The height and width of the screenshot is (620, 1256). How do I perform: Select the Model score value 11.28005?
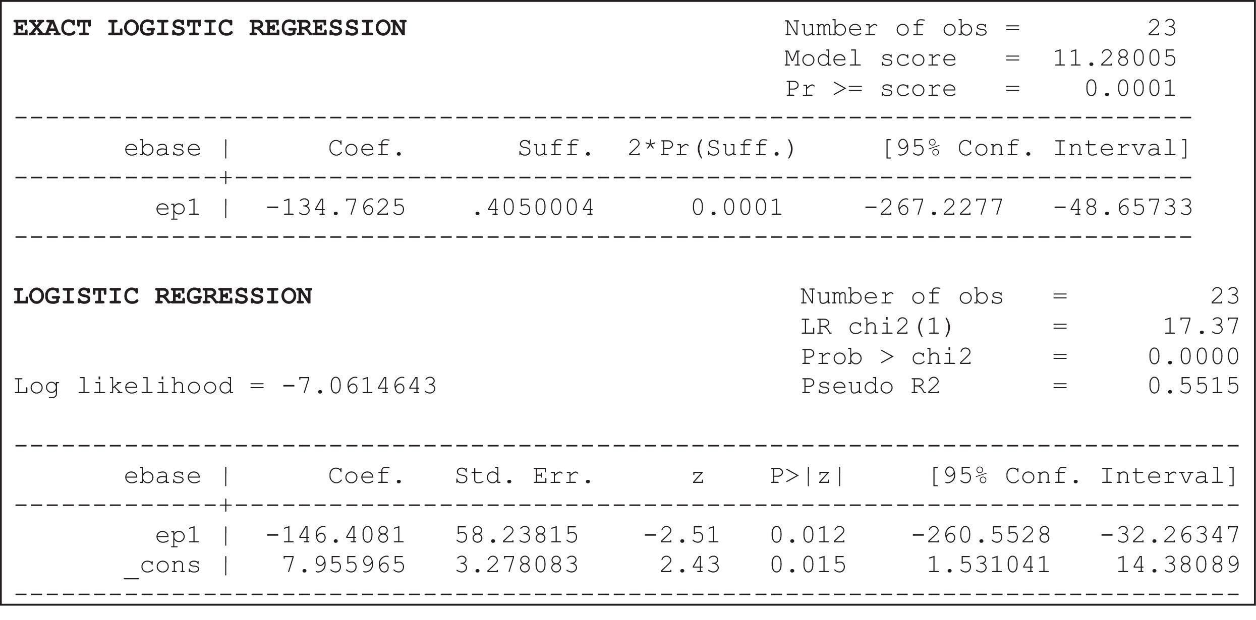(x=1115, y=58)
